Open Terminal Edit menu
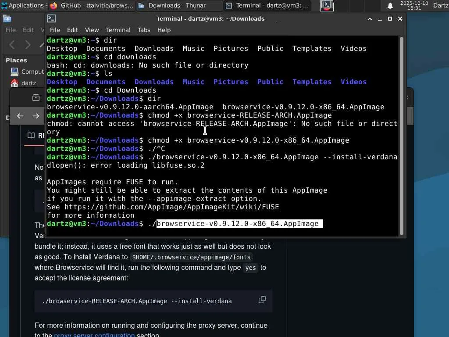This screenshot has width=449, height=337. (72, 30)
